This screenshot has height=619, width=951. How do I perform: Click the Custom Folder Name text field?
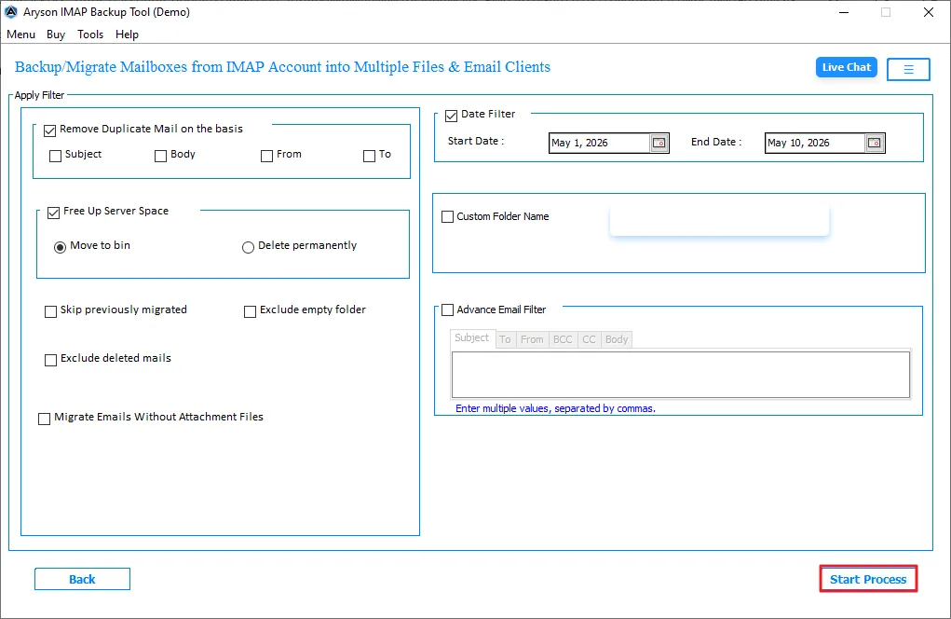(x=719, y=221)
